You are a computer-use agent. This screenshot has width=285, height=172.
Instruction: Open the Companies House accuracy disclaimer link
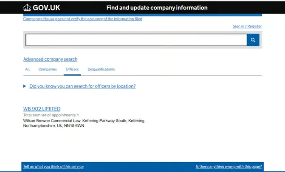point(83,19)
